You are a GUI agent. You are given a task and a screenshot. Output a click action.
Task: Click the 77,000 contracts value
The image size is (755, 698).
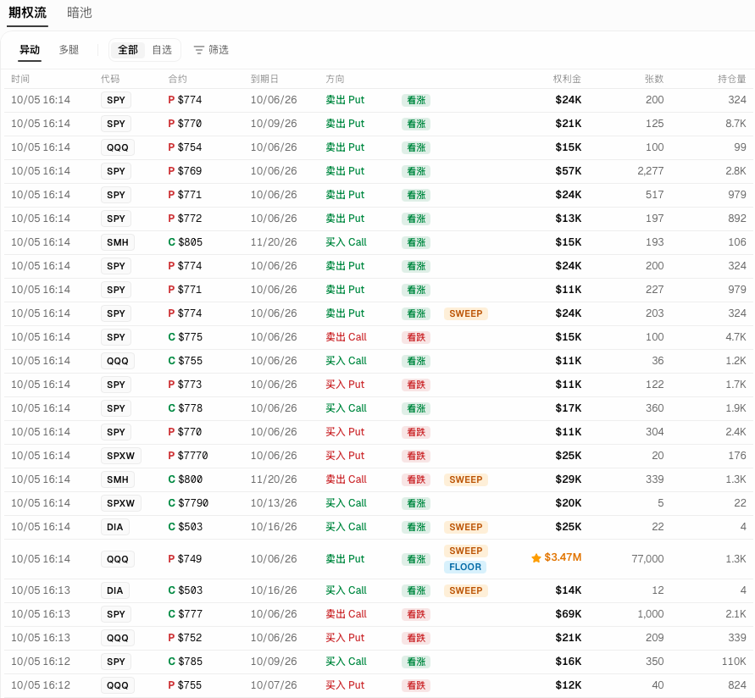[647, 558]
